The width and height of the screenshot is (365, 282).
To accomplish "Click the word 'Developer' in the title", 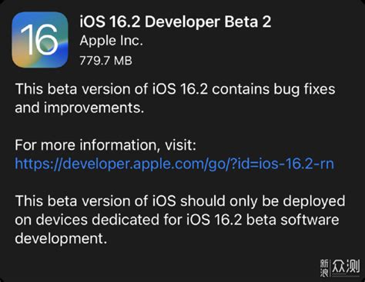I will click(x=182, y=22).
